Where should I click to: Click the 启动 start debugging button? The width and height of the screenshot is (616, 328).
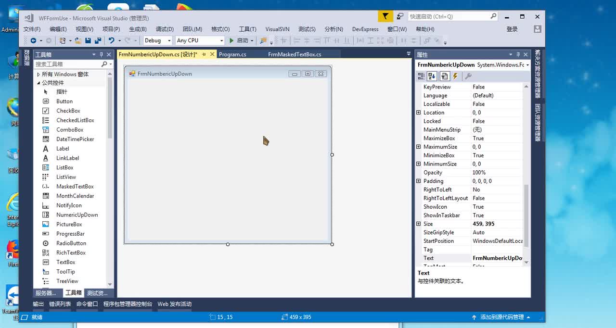click(239, 41)
